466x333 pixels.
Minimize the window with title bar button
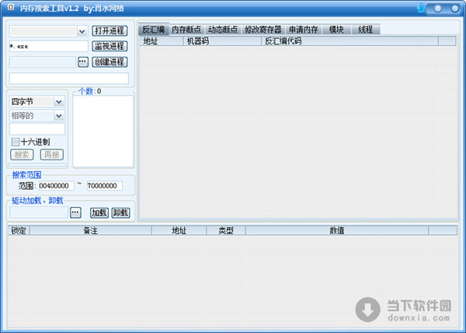(438, 9)
